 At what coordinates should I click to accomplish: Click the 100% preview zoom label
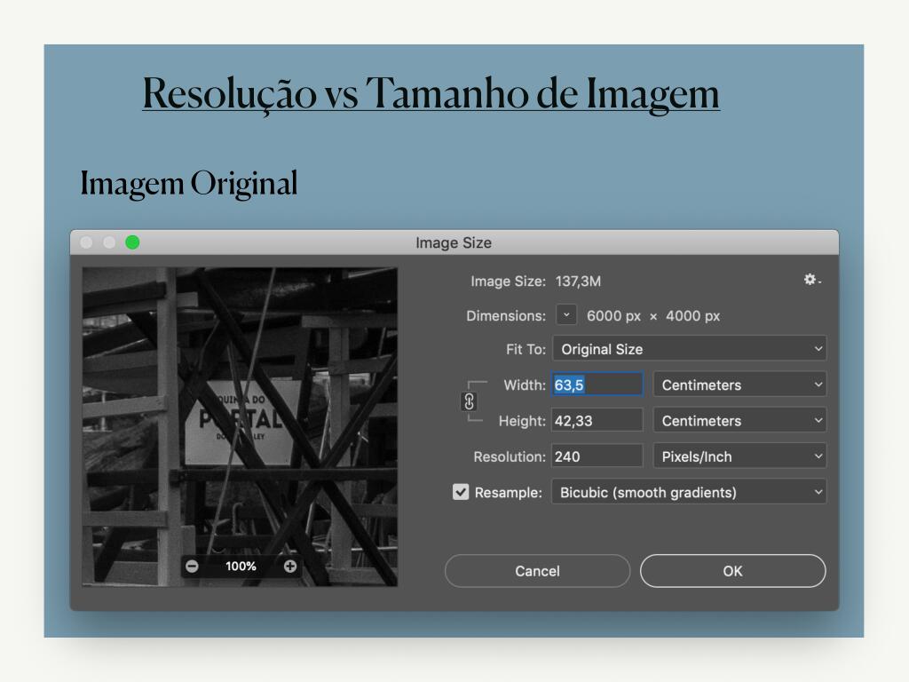(x=241, y=567)
